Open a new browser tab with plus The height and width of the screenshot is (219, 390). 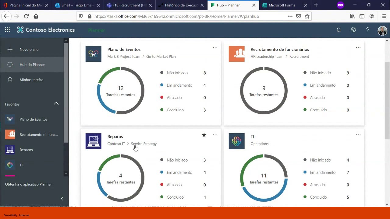click(316, 5)
